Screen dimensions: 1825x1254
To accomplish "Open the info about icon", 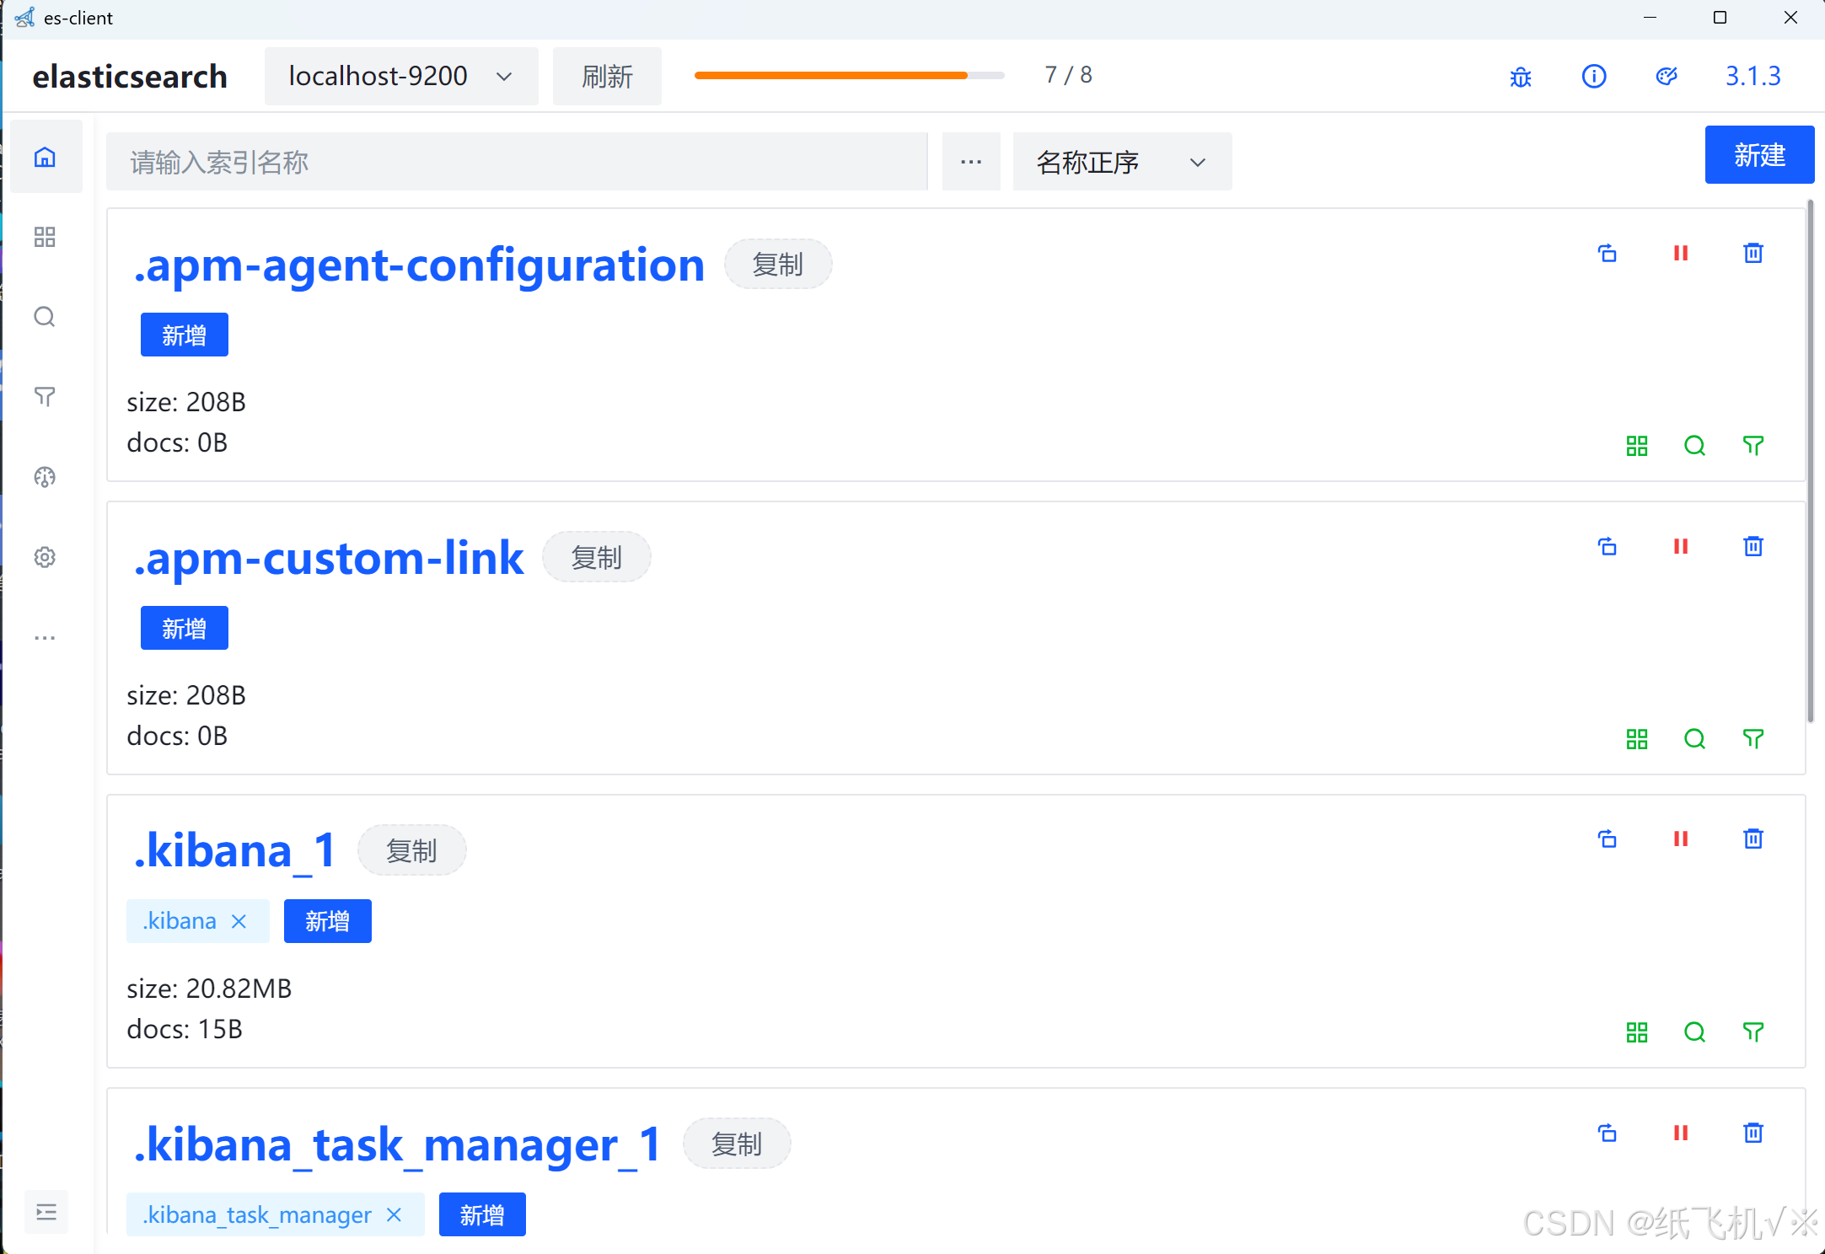I will click(1594, 77).
